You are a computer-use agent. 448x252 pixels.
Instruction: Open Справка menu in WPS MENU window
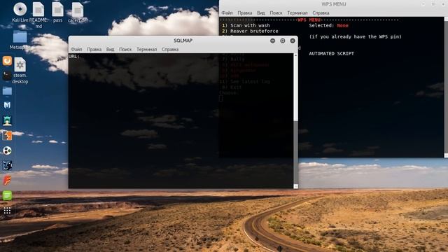click(x=321, y=13)
